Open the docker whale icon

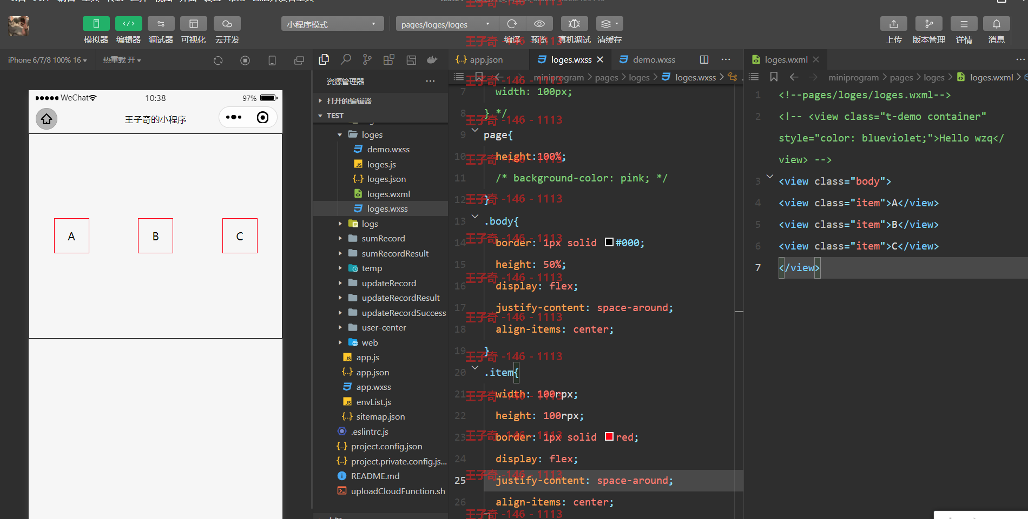[432, 59]
